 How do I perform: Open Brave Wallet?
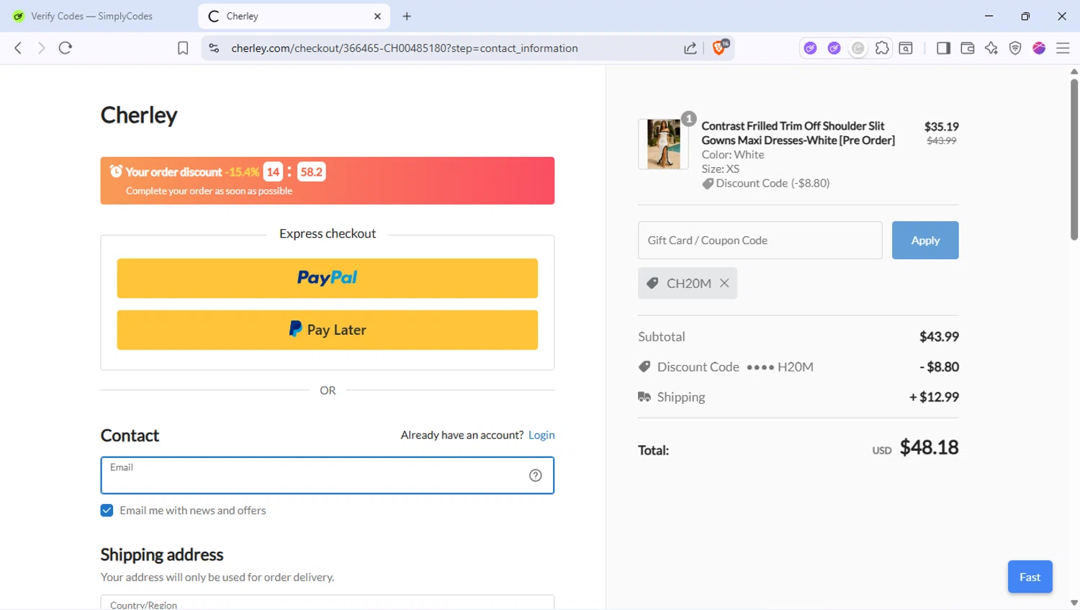pos(968,48)
